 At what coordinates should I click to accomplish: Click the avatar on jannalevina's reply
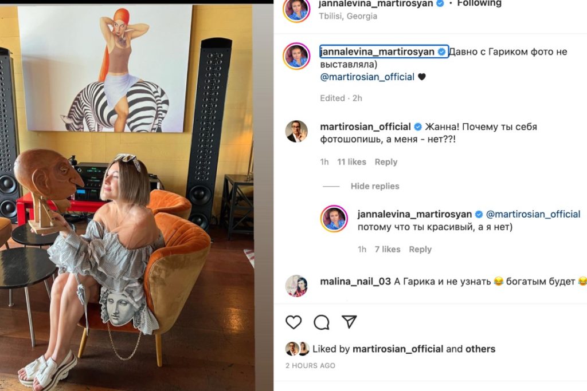(x=334, y=219)
